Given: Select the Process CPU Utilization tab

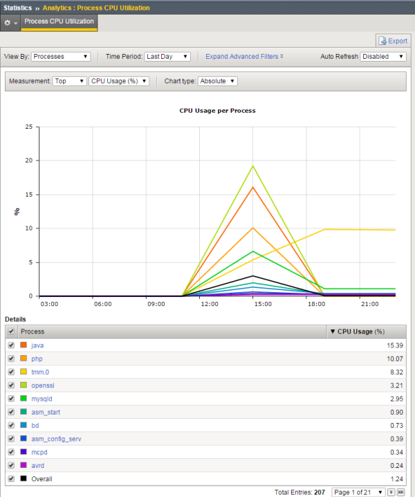Looking at the screenshot, I should (59, 22).
